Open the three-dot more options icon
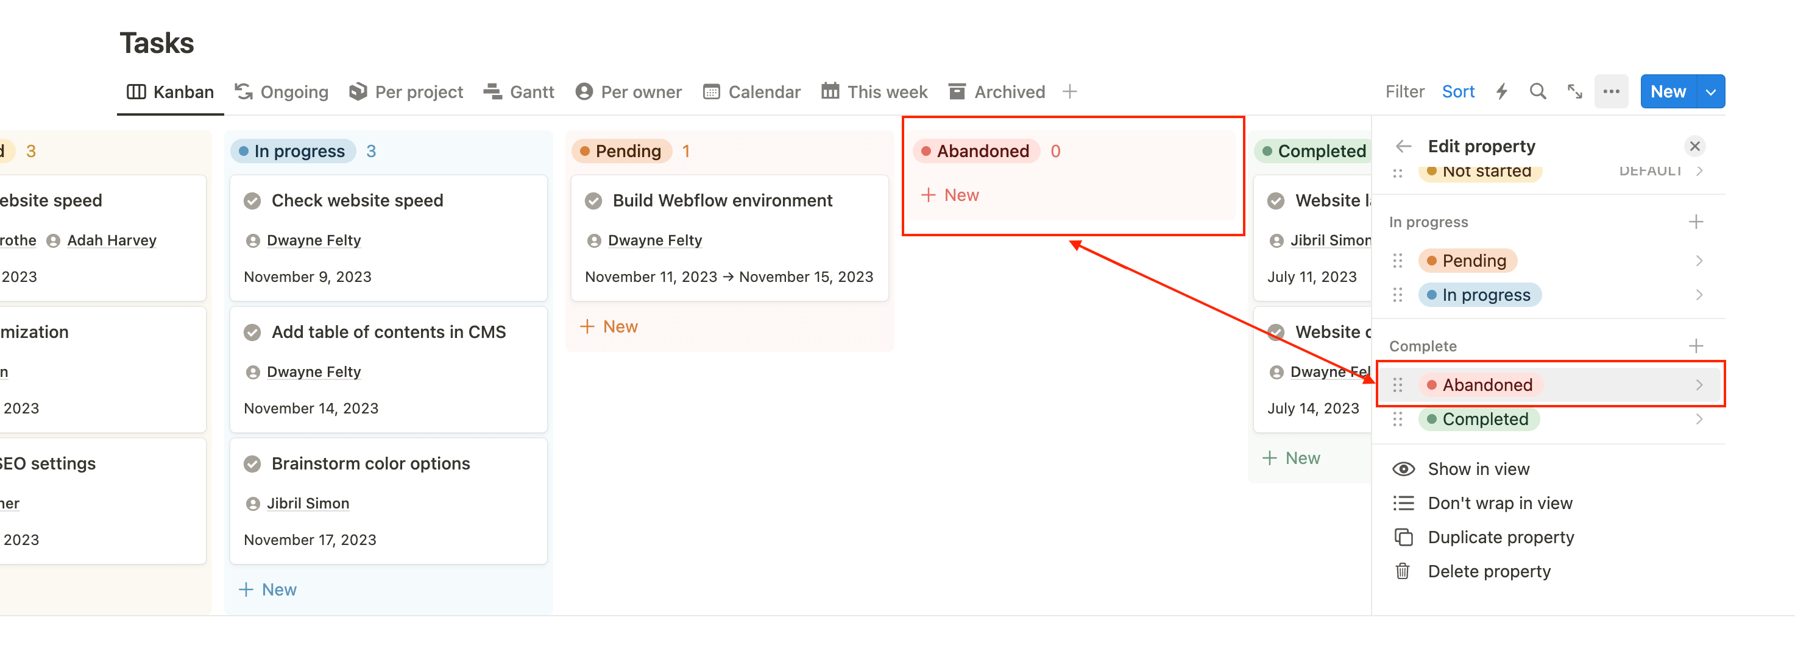The image size is (1795, 654). 1611,91
